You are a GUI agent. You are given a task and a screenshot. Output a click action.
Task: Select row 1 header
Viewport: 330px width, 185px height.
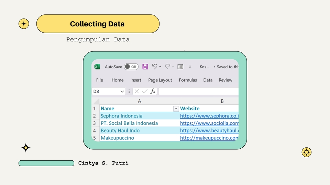point(95,109)
